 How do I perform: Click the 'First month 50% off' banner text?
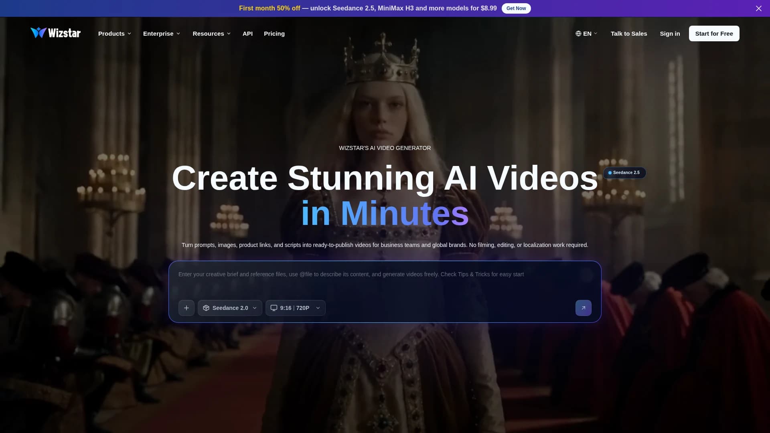(x=269, y=8)
